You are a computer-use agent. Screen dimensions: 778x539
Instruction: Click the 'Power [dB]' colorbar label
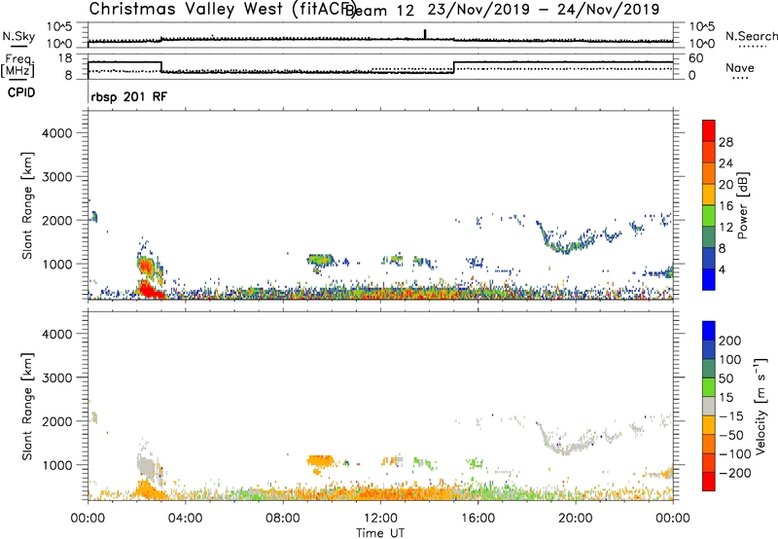[742, 205]
